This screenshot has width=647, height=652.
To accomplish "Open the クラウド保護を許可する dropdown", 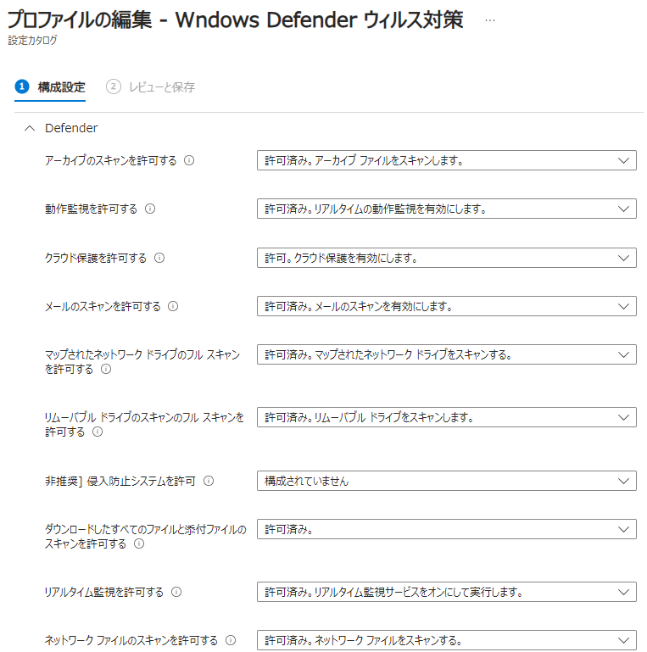I will coord(446,258).
